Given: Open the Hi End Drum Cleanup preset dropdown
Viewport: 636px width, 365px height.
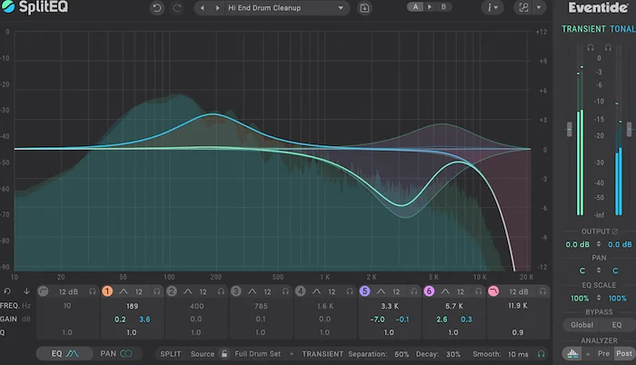Looking at the screenshot, I should (285, 7).
